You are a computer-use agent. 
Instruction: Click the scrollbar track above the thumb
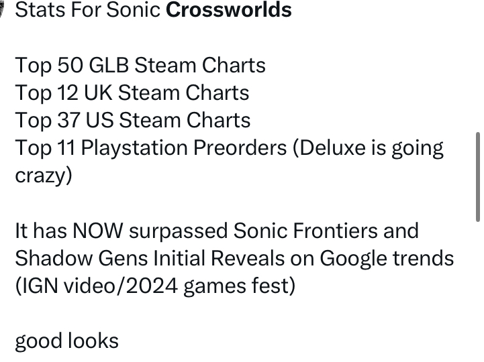point(478,66)
